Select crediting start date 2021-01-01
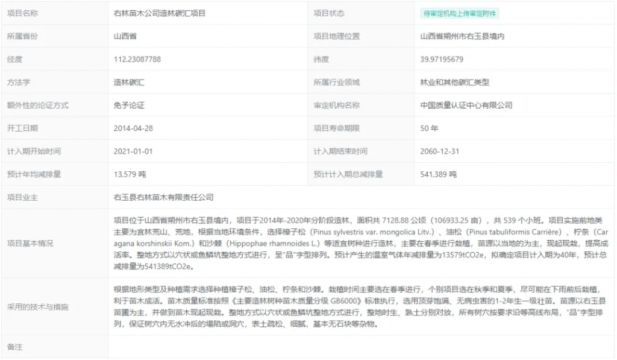The height and width of the screenshot is (360, 617). click(133, 151)
